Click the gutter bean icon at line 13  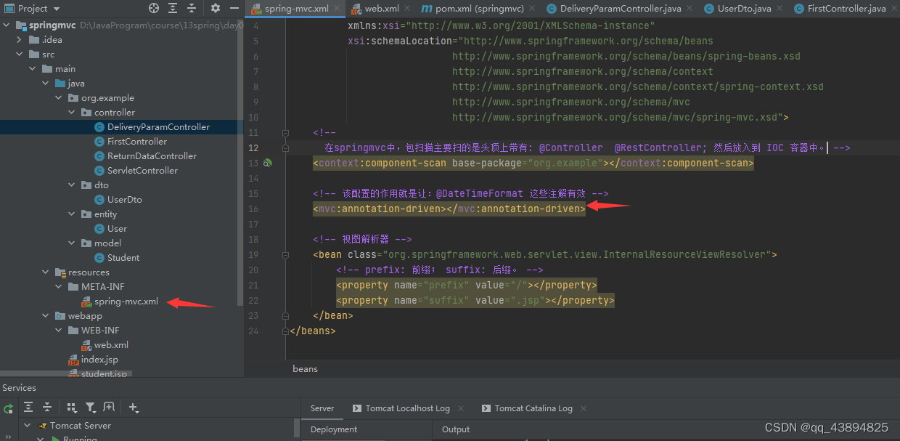click(268, 163)
